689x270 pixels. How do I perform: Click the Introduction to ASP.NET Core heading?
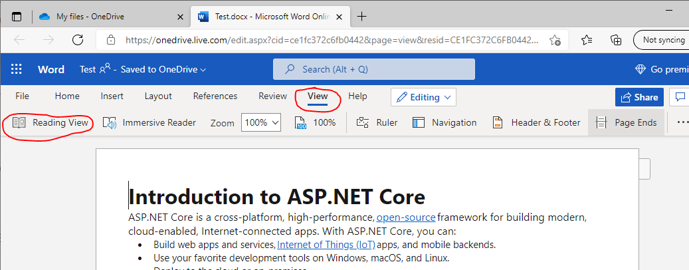click(277, 197)
